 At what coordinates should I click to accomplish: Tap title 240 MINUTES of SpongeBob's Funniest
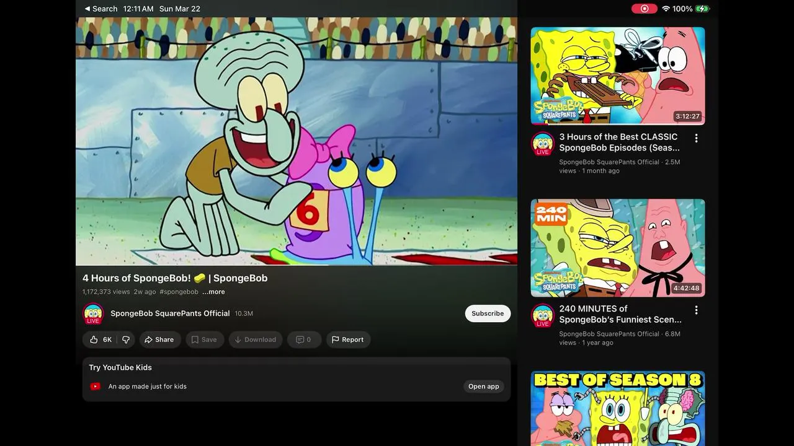[x=620, y=314]
